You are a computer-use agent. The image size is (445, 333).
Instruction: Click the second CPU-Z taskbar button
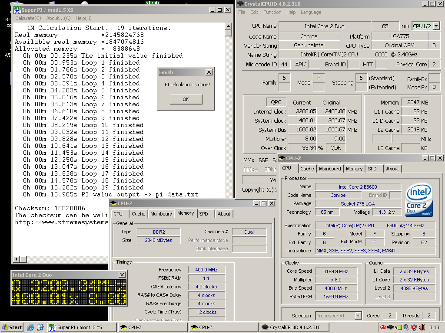pyautogui.click(x=223, y=327)
